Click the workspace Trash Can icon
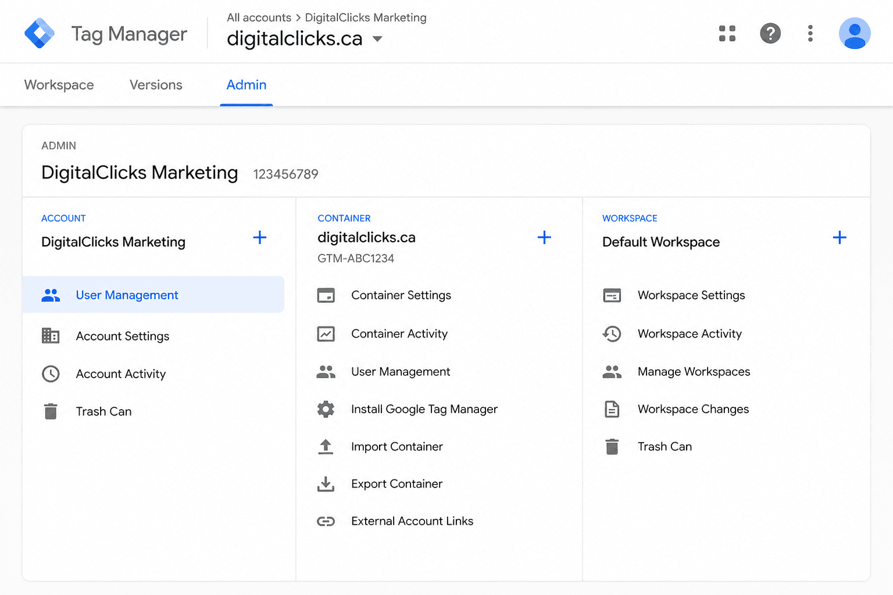Screen dimensions: 893x595 click(612, 446)
